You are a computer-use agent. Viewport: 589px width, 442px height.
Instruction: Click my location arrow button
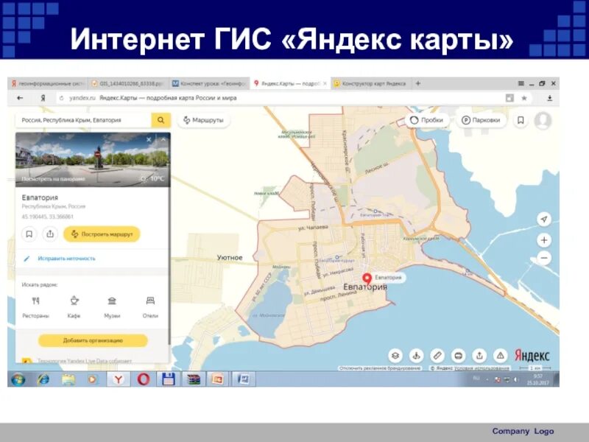(544, 219)
